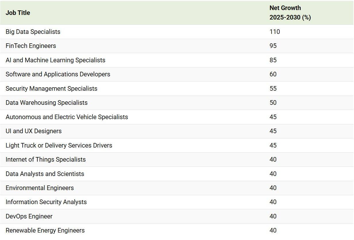Select the Information Security Analysts cell
This screenshot has width=354, height=240.
(x=46, y=202)
